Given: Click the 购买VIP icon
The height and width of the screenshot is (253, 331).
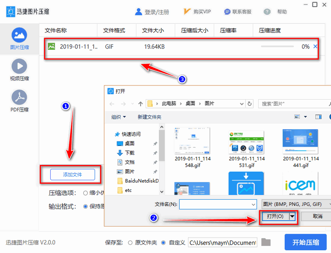Looking at the screenshot, I should click(x=187, y=11).
